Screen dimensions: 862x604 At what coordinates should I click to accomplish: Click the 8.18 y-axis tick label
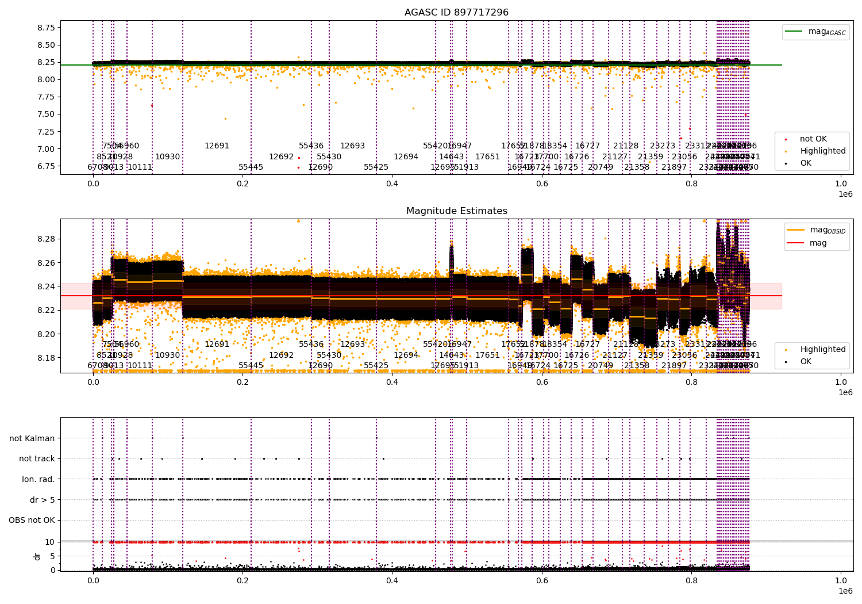click(x=46, y=358)
